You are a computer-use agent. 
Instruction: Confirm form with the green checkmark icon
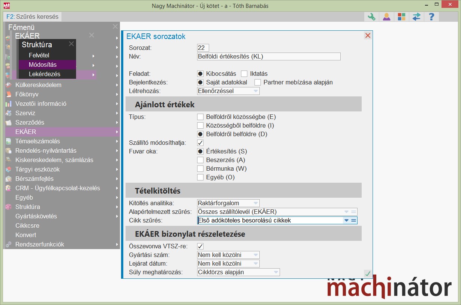(x=368, y=273)
